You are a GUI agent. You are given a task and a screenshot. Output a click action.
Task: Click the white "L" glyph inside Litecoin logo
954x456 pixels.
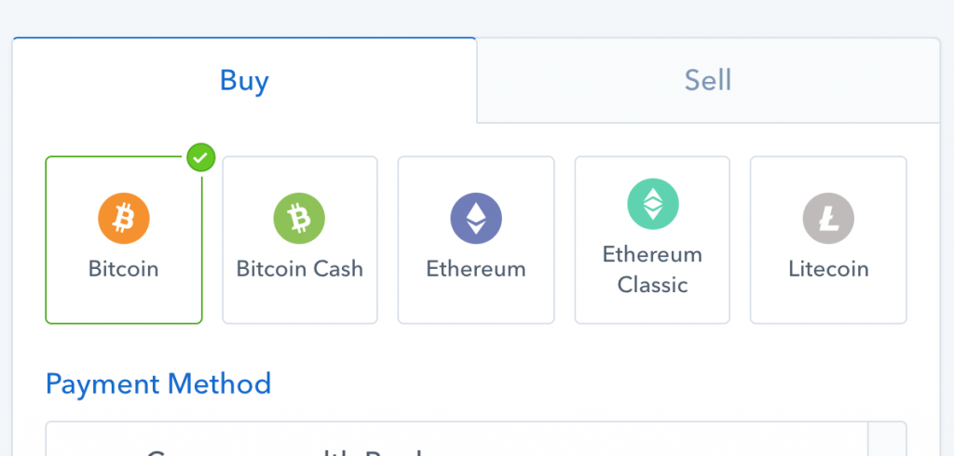(x=828, y=219)
